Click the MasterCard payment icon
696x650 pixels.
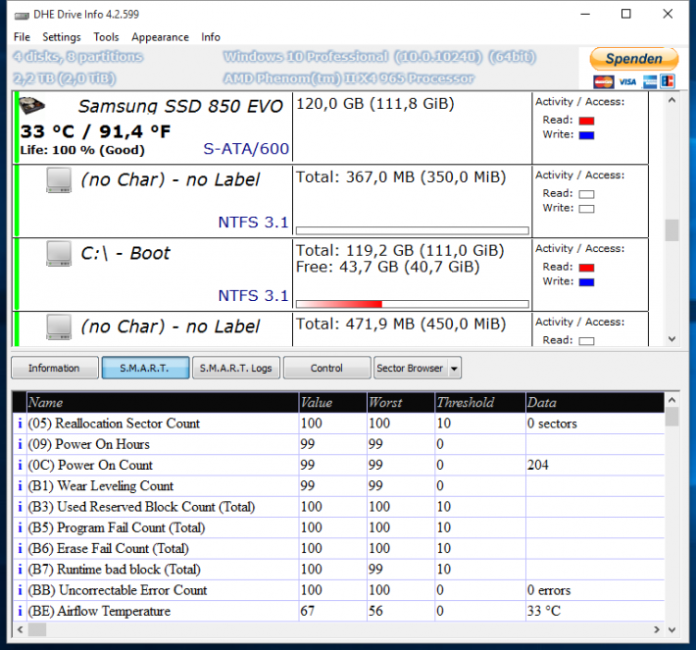[x=603, y=81]
